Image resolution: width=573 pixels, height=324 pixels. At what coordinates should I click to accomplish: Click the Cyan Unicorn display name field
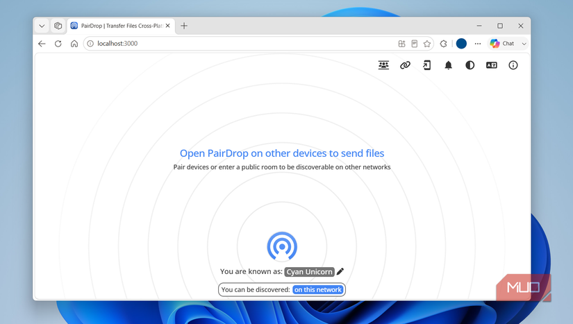309,272
